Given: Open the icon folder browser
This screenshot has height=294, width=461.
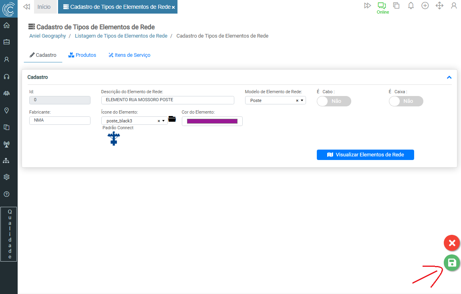Looking at the screenshot, I should click(172, 119).
